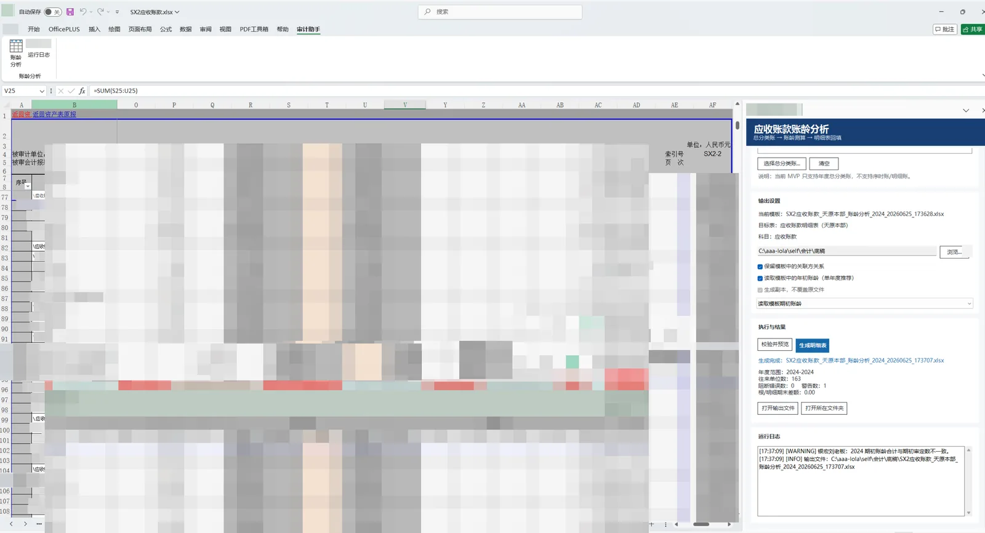Open the undo history dropdown arrow
This screenshot has width=985, height=533.
(x=91, y=12)
